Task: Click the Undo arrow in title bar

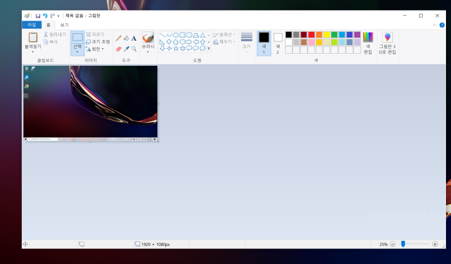Action: (x=45, y=16)
